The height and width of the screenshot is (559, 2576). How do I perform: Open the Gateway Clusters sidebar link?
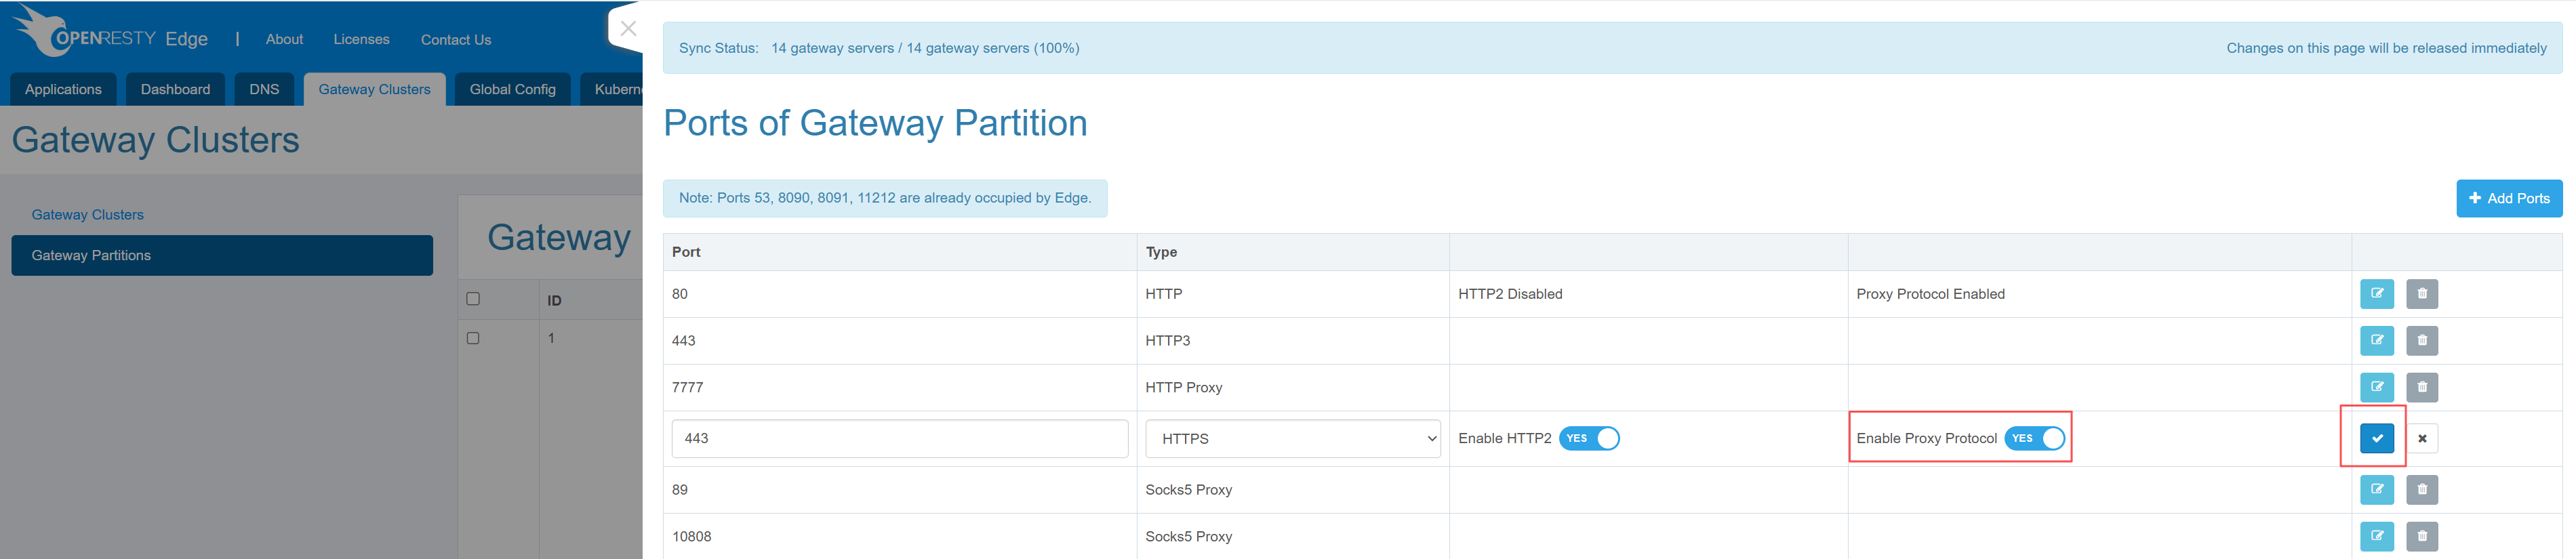click(88, 215)
